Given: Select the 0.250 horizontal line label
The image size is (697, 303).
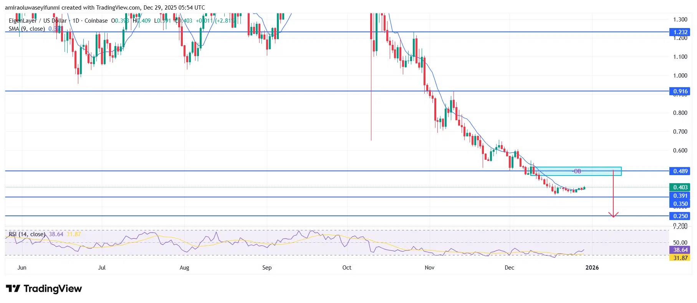Looking at the screenshot, I should click(680, 216).
